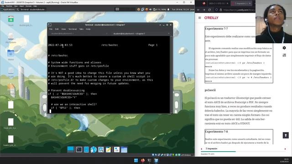
Task: Click the '# Prevent doublesourcing' line
Action: coord(66,90)
